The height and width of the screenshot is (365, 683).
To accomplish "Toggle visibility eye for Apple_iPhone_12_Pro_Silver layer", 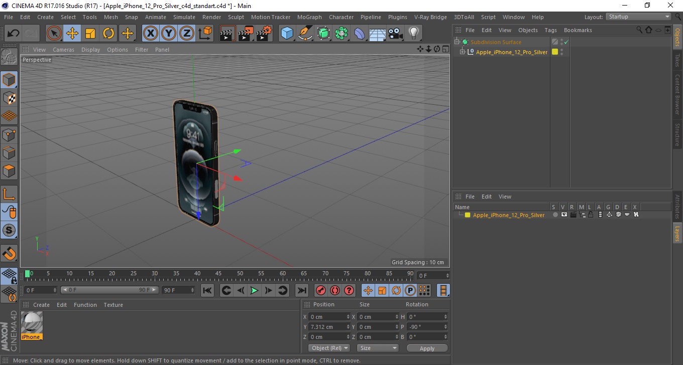I will tap(564, 215).
